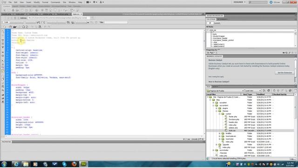Open the Window menu
Screen dimensions: 298x168
[x=72, y=2]
